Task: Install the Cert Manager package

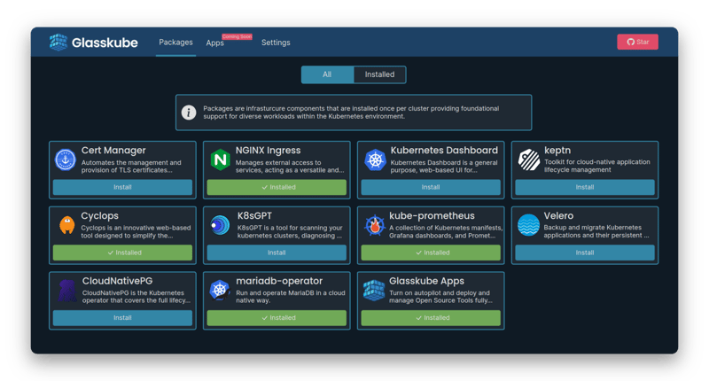Action: [x=122, y=187]
